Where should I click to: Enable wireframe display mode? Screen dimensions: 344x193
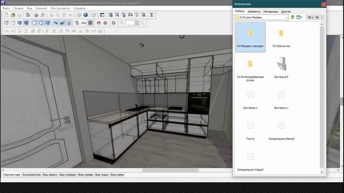(x=6, y=23)
